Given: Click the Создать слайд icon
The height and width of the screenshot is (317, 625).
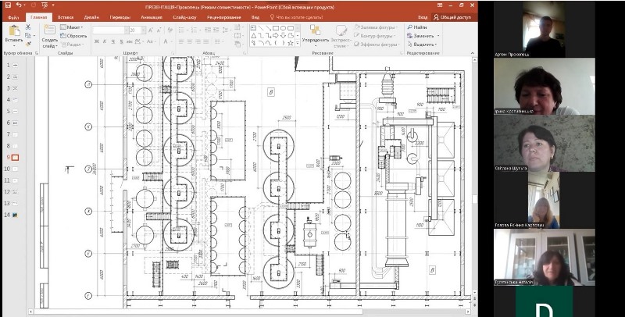Looking at the screenshot, I should pos(50,30).
